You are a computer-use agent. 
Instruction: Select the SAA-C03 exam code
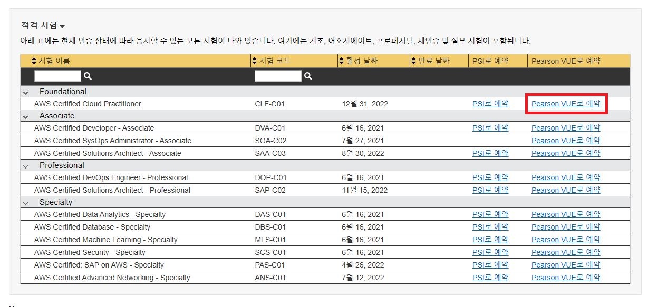pos(270,153)
